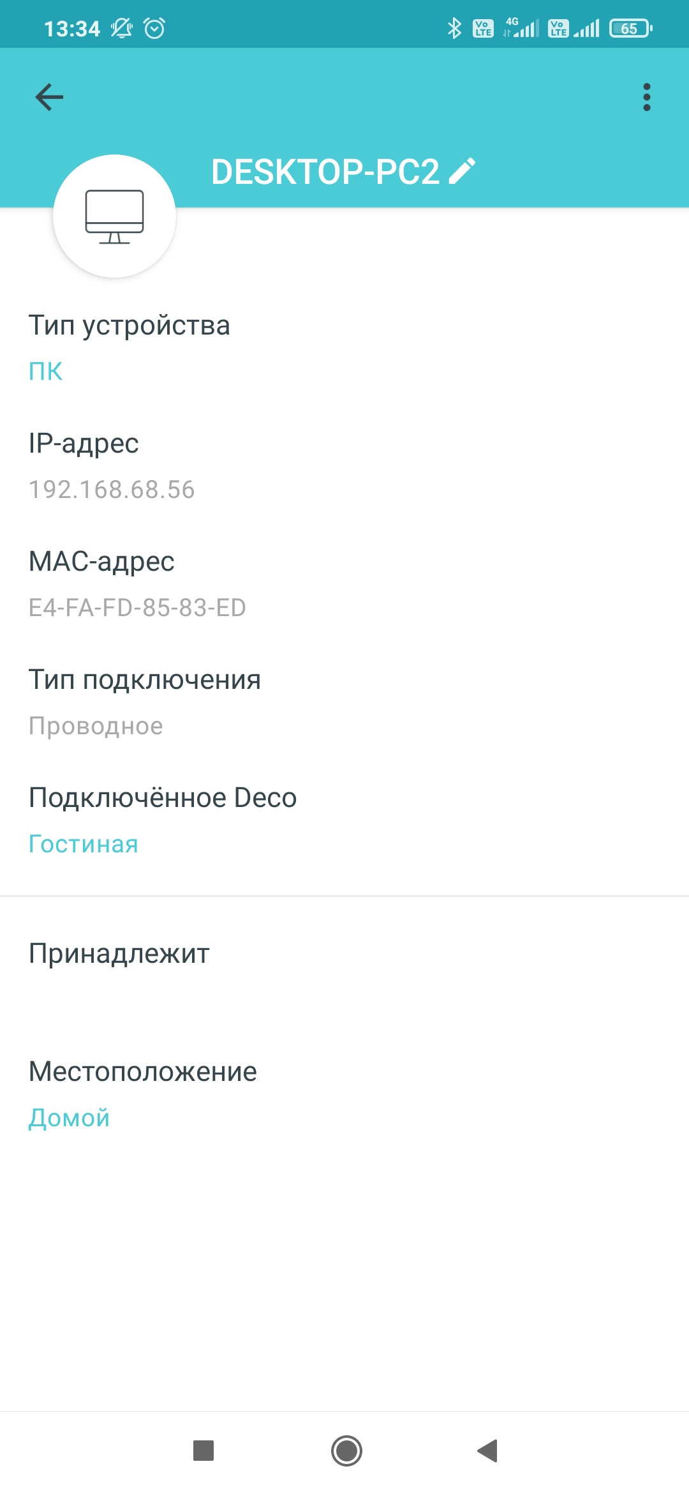Open the three-dot overflow menu
The height and width of the screenshot is (1494, 689).
(x=646, y=97)
